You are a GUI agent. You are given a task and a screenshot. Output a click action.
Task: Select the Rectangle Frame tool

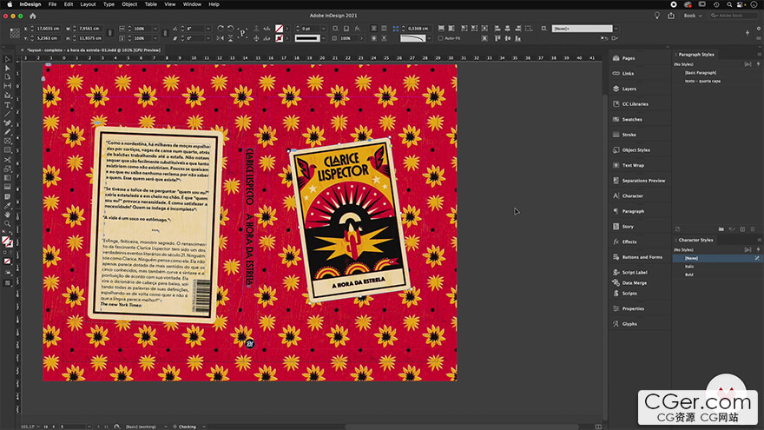coord(7,141)
